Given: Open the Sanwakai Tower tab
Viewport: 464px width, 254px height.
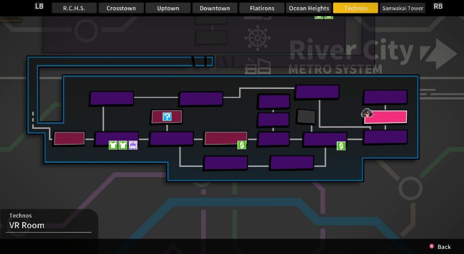Looking at the screenshot, I should (402, 8).
